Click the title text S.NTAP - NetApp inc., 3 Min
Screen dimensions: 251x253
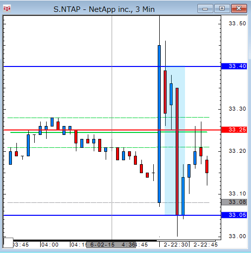104,9
